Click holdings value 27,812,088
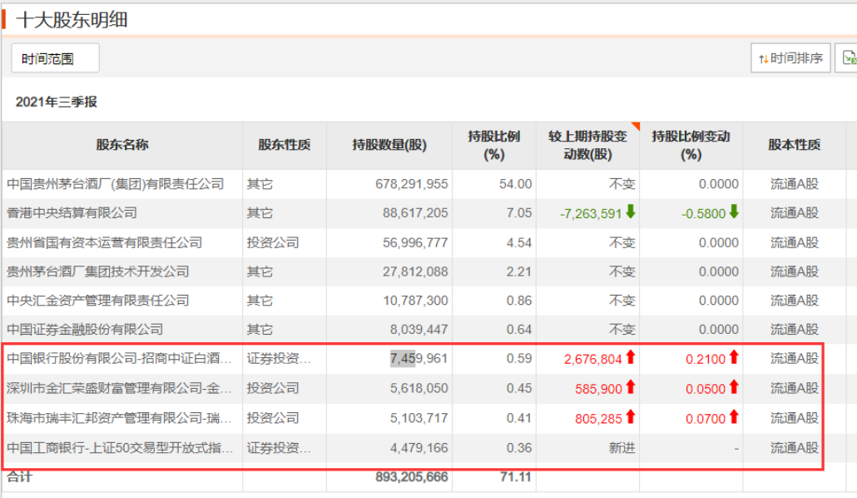 pyautogui.click(x=415, y=271)
